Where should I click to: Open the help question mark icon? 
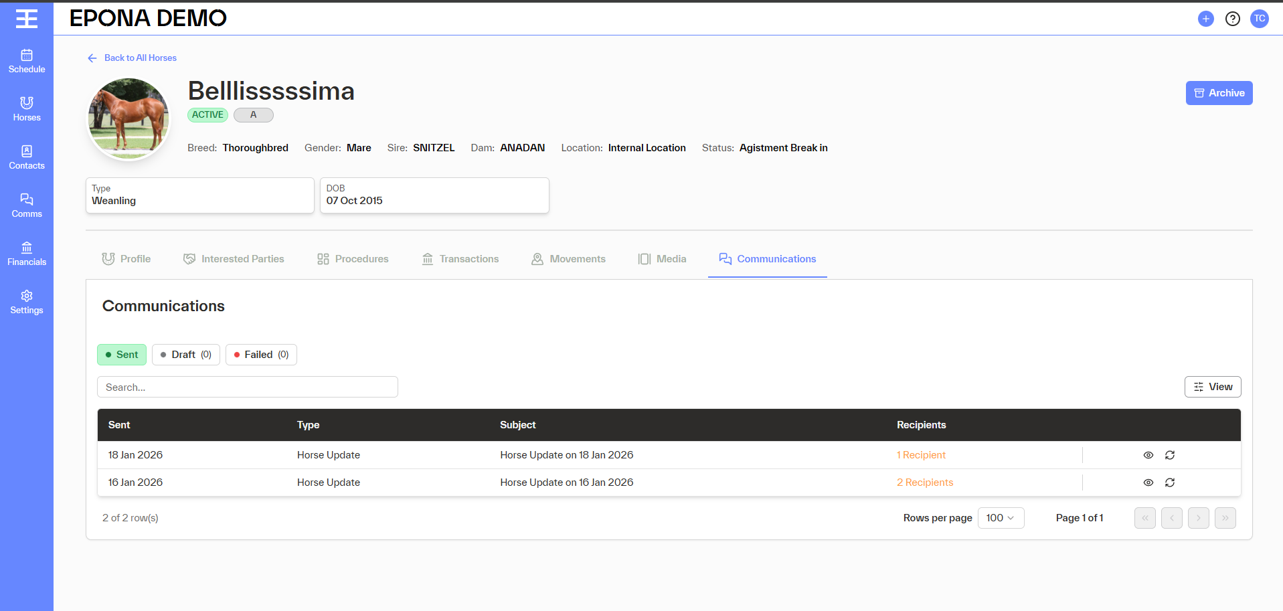(x=1232, y=19)
